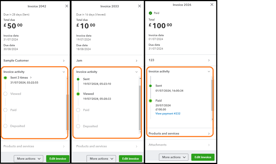The image size is (276, 164).
Task: Close the Invoice 2033 panel
Action: point(140,6)
